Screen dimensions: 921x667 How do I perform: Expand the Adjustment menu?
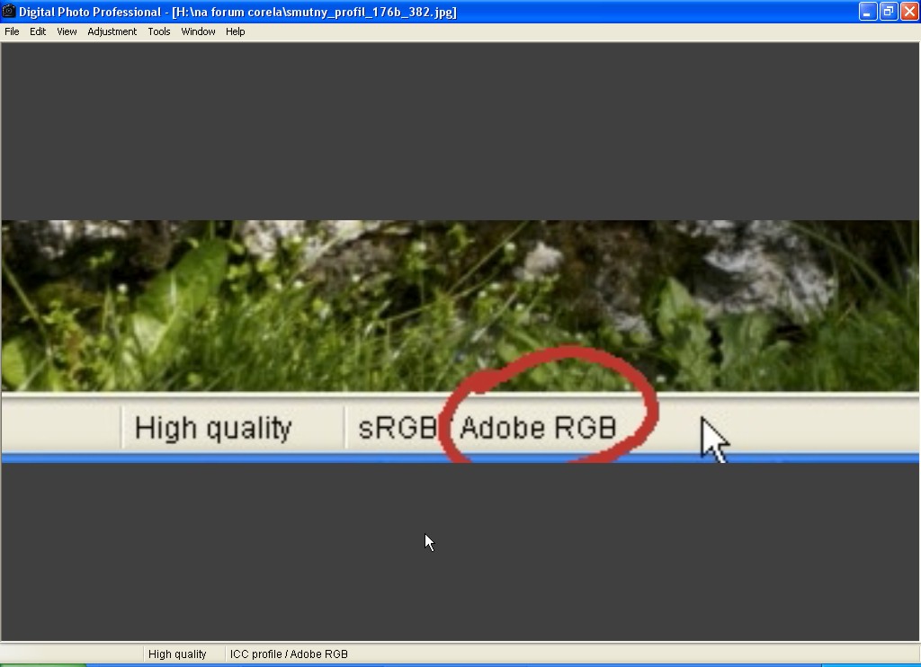click(112, 31)
